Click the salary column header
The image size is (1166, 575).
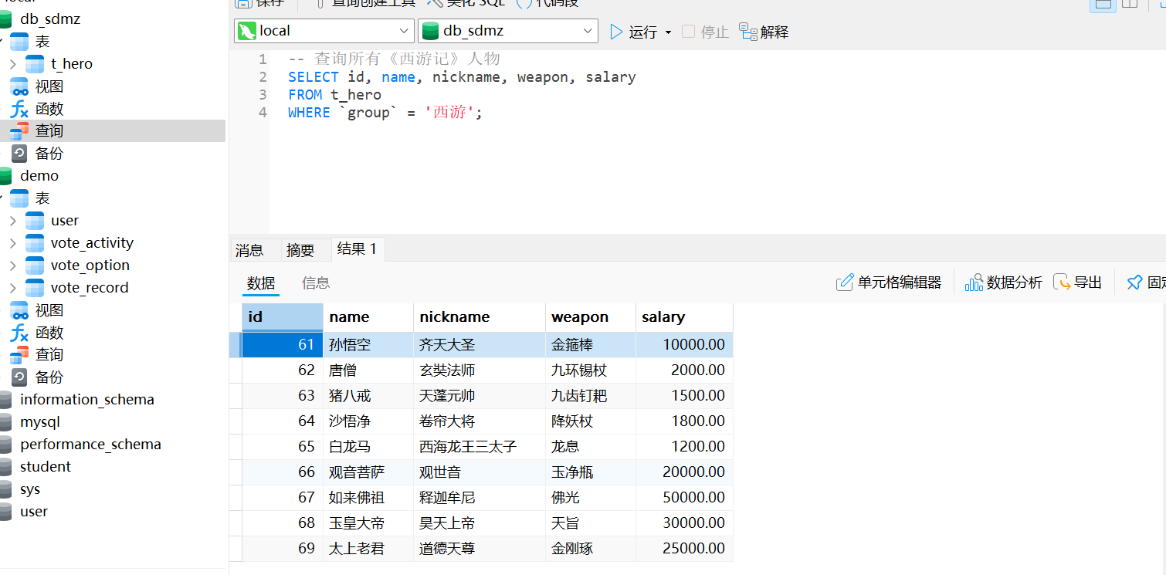point(684,317)
